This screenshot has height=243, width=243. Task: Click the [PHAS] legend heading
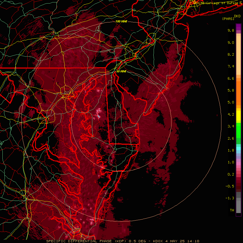pos(228,19)
